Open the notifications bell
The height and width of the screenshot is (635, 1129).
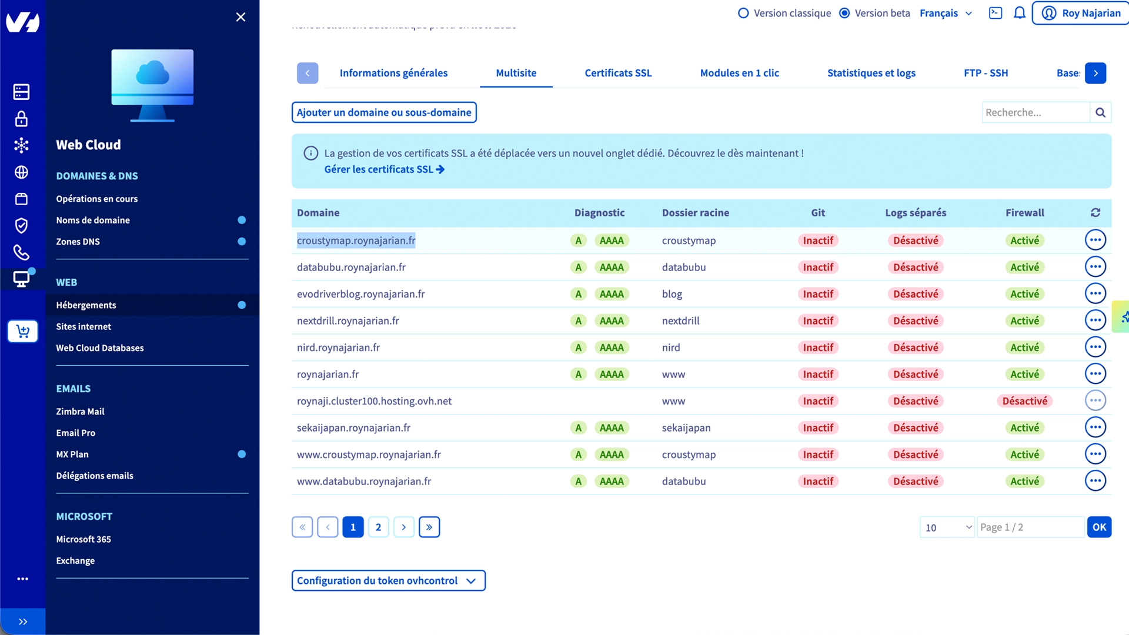(x=1020, y=13)
